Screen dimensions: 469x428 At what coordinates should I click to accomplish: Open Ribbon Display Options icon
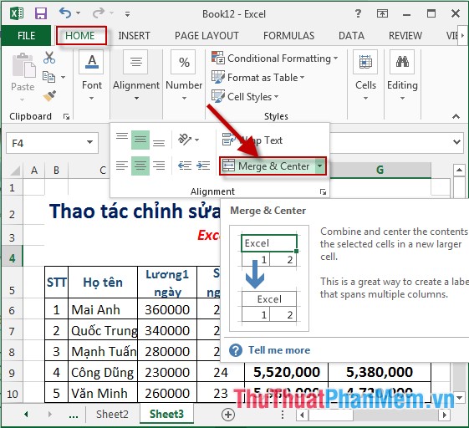click(x=382, y=13)
